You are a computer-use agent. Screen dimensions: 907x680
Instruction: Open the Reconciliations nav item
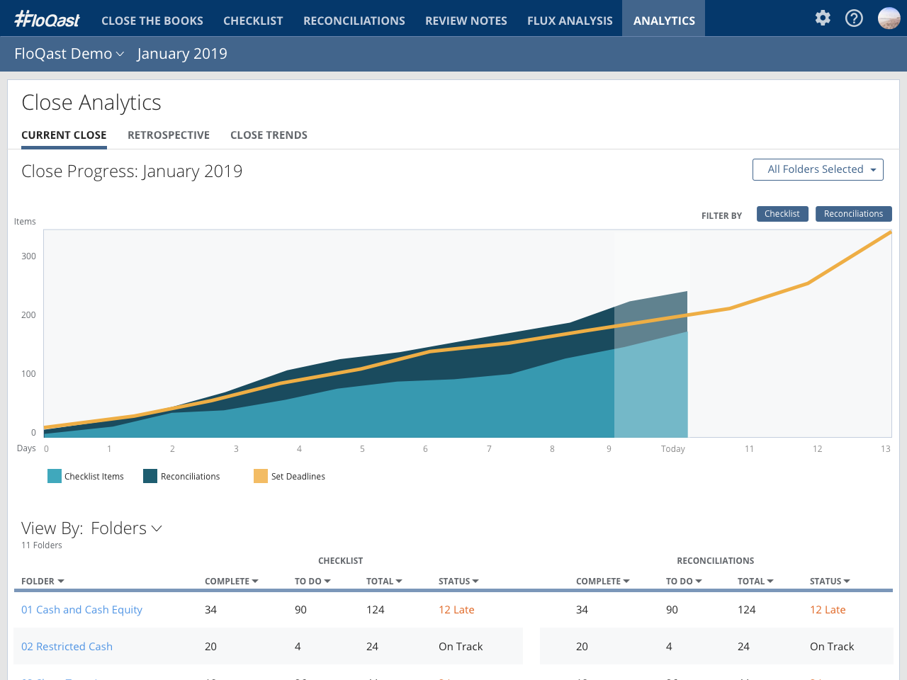[x=354, y=21]
